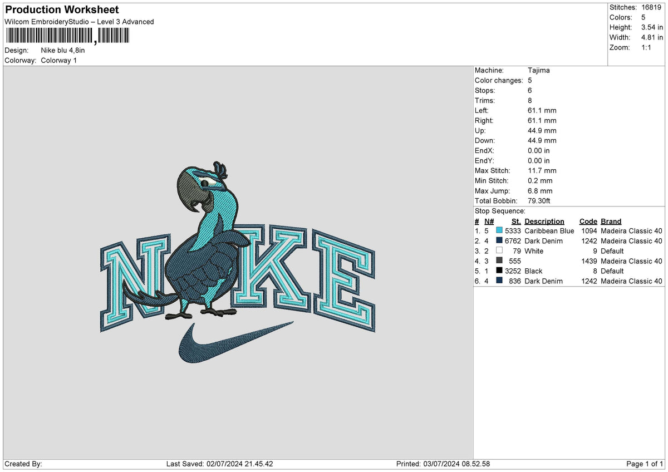Click the design barcode image
Screen dimensions: 668x472
[67, 35]
